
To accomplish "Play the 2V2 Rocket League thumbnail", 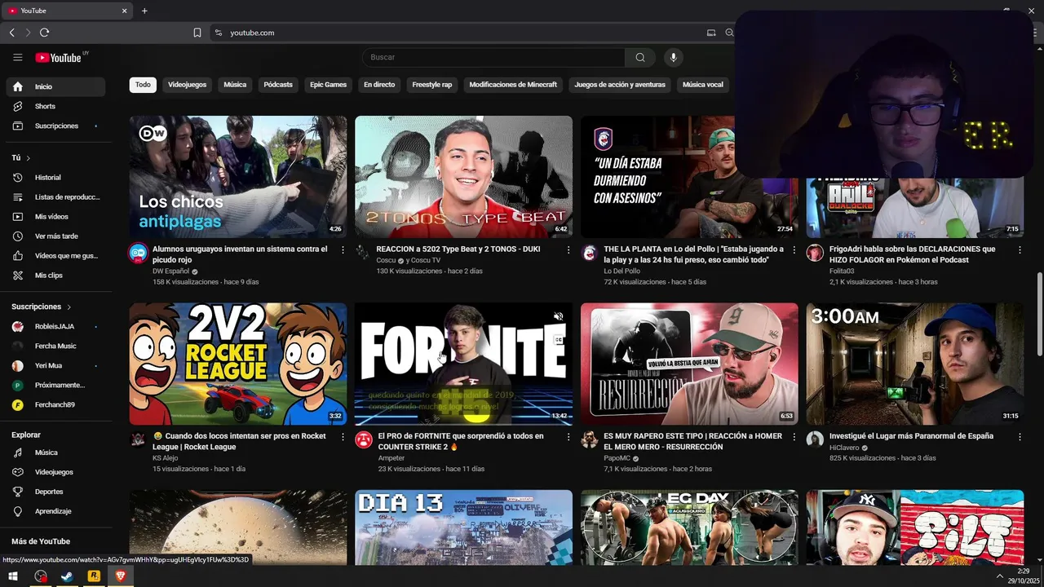I will point(238,364).
